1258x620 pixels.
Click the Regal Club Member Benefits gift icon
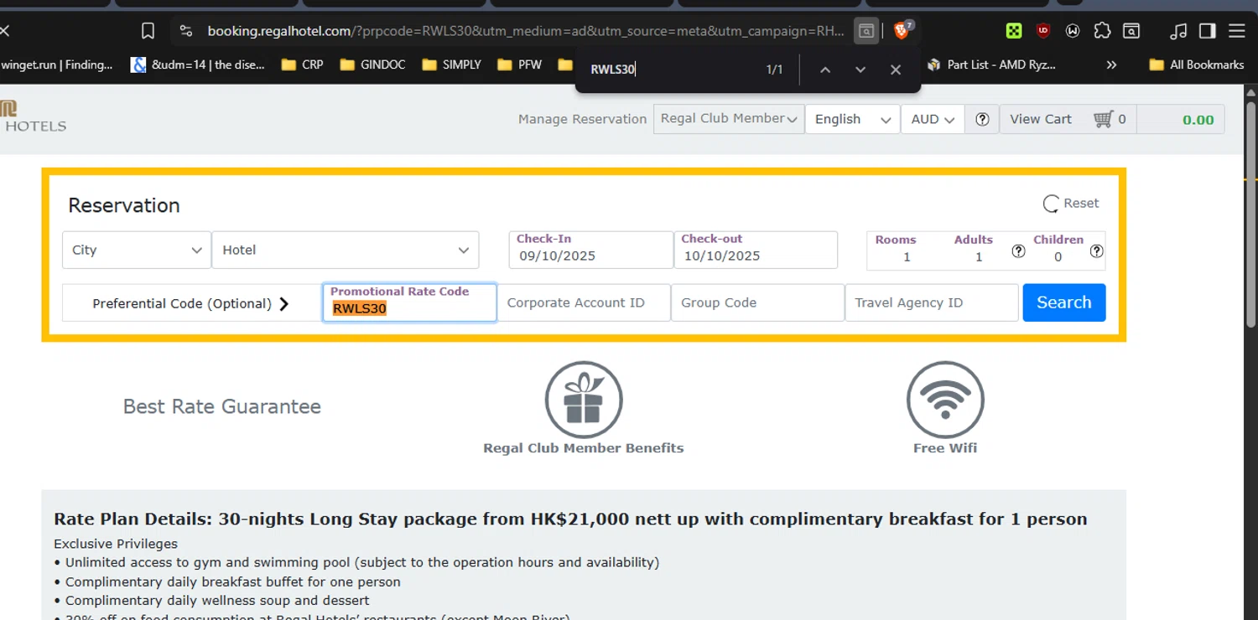[584, 400]
